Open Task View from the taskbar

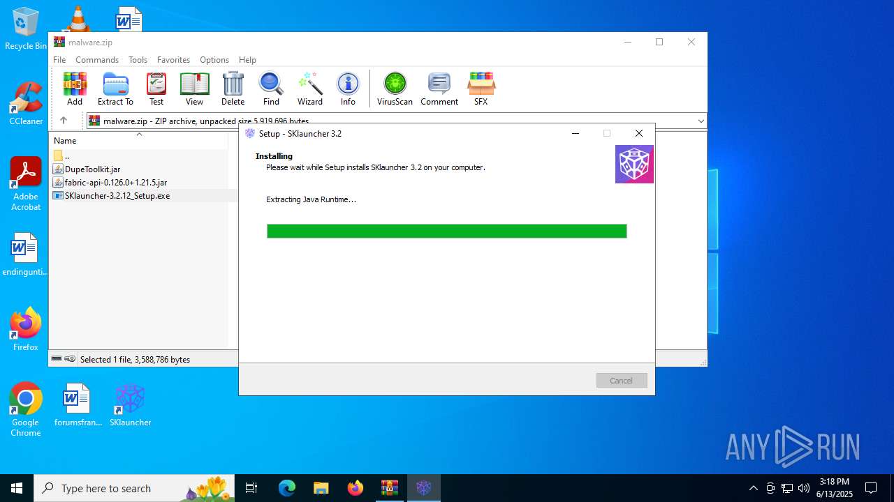[x=251, y=488]
